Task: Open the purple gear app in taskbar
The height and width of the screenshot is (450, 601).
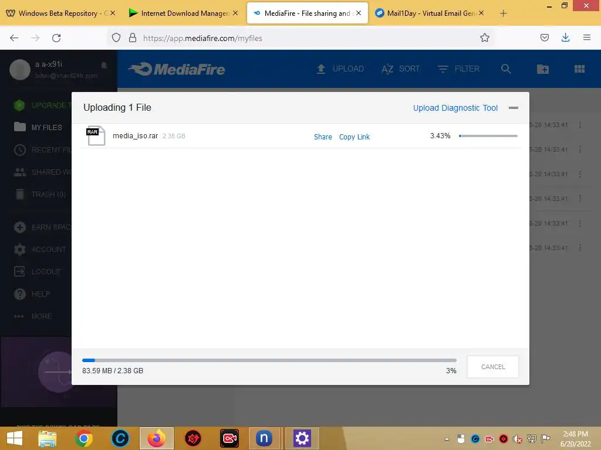Action: tap(302, 438)
